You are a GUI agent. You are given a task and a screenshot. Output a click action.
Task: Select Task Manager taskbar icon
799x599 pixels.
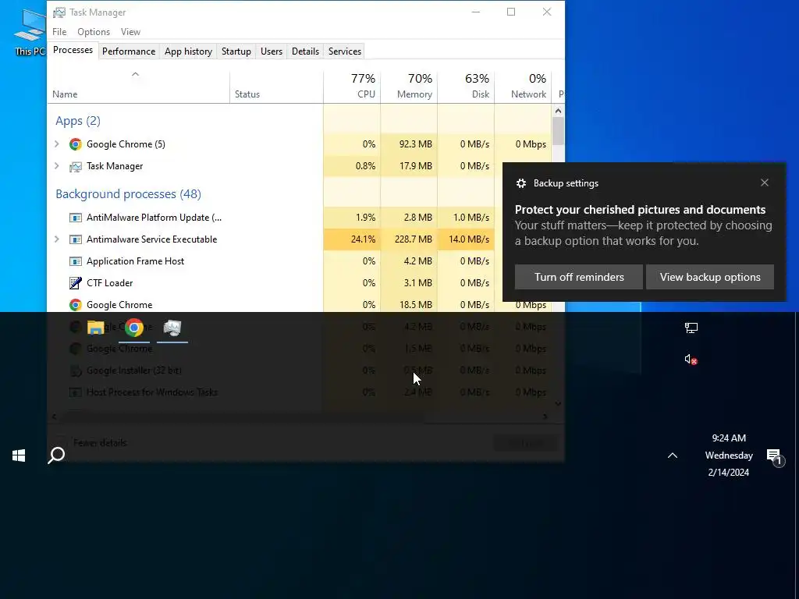click(x=172, y=328)
